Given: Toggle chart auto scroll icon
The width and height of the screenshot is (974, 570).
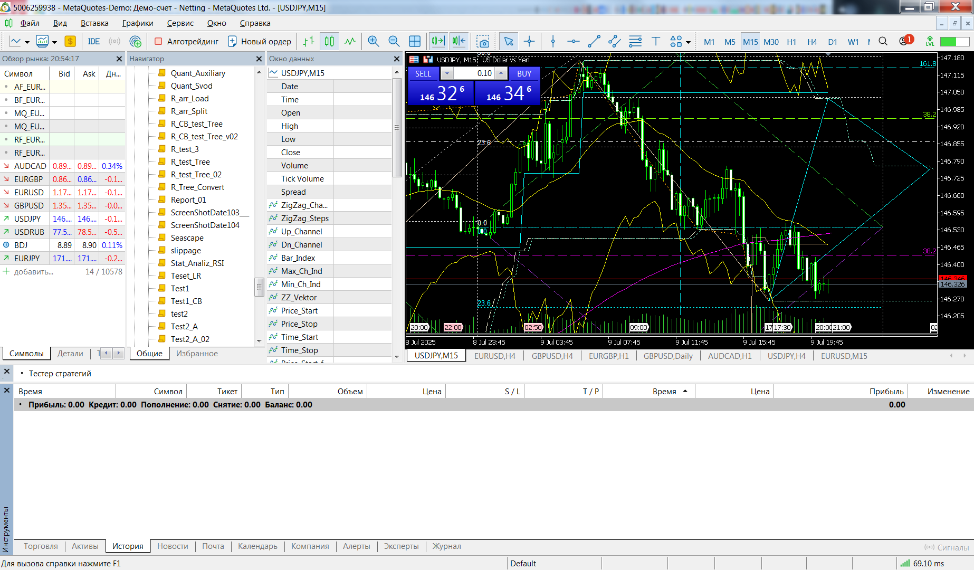Looking at the screenshot, I should [x=438, y=41].
